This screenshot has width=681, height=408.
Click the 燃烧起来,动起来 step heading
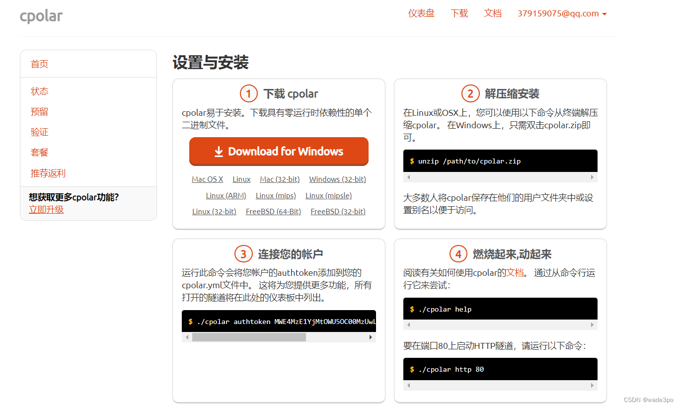pos(512,254)
